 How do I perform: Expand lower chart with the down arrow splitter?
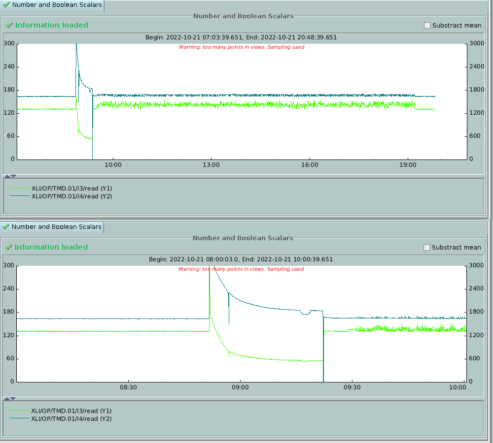(13, 399)
